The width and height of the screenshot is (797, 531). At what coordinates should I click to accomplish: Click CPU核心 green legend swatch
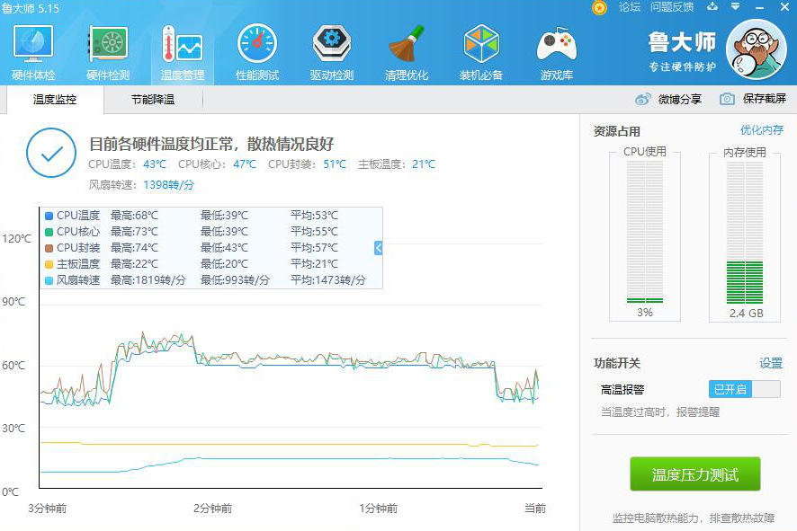49,232
